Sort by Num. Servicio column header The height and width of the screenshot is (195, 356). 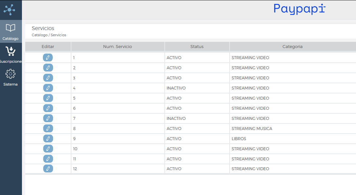(x=118, y=47)
